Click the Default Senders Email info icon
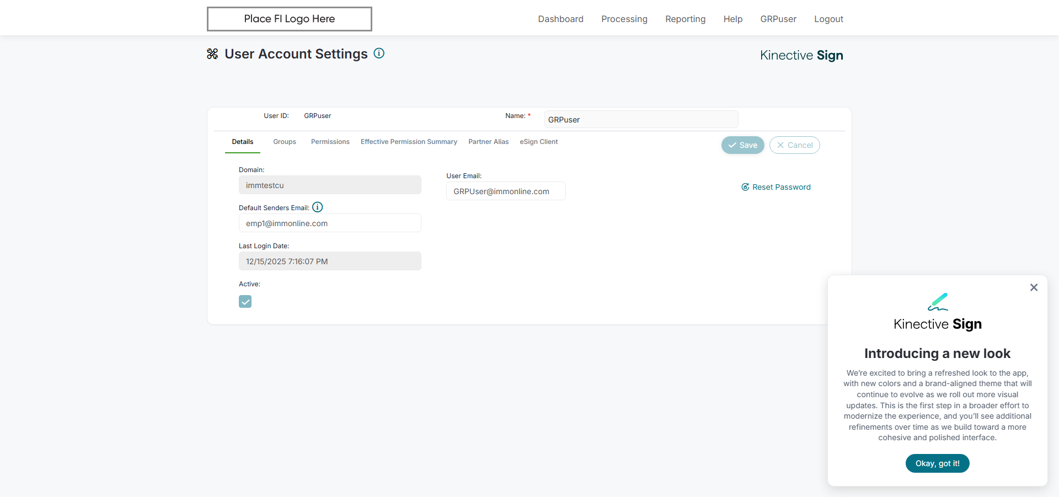 [x=318, y=207]
